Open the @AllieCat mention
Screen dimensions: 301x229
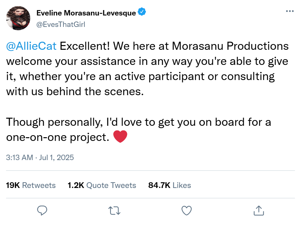pos(31,46)
